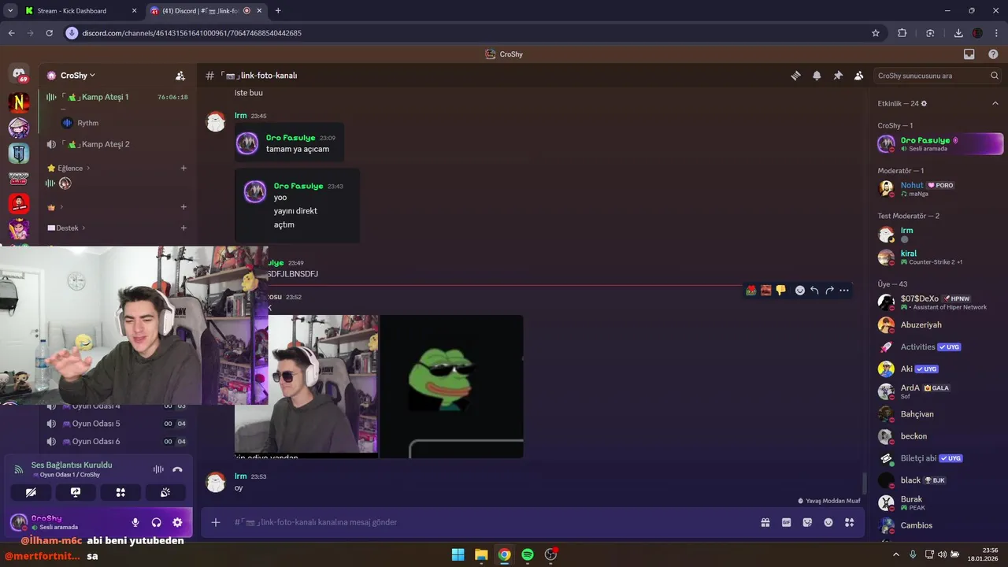Open notification settings bell icon
1008x567 pixels.
point(817,76)
